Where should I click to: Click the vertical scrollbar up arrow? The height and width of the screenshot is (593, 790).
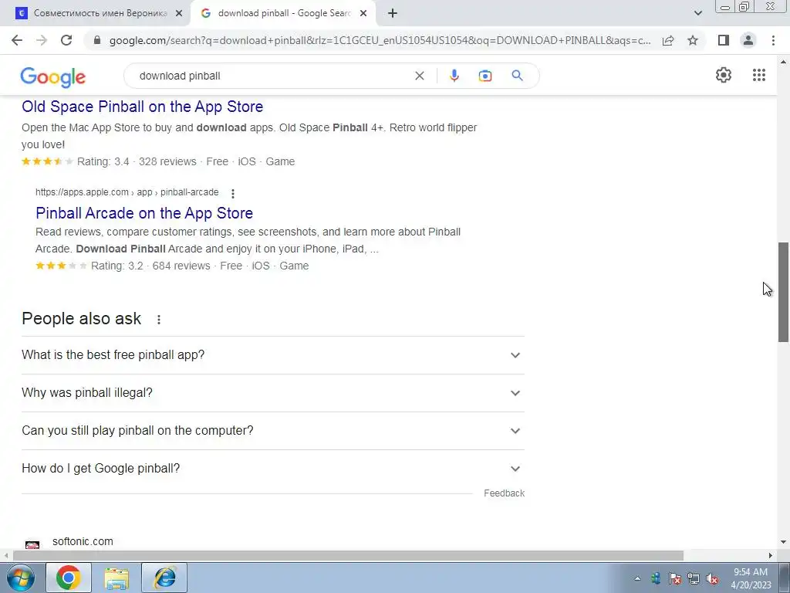pyautogui.click(x=783, y=62)
